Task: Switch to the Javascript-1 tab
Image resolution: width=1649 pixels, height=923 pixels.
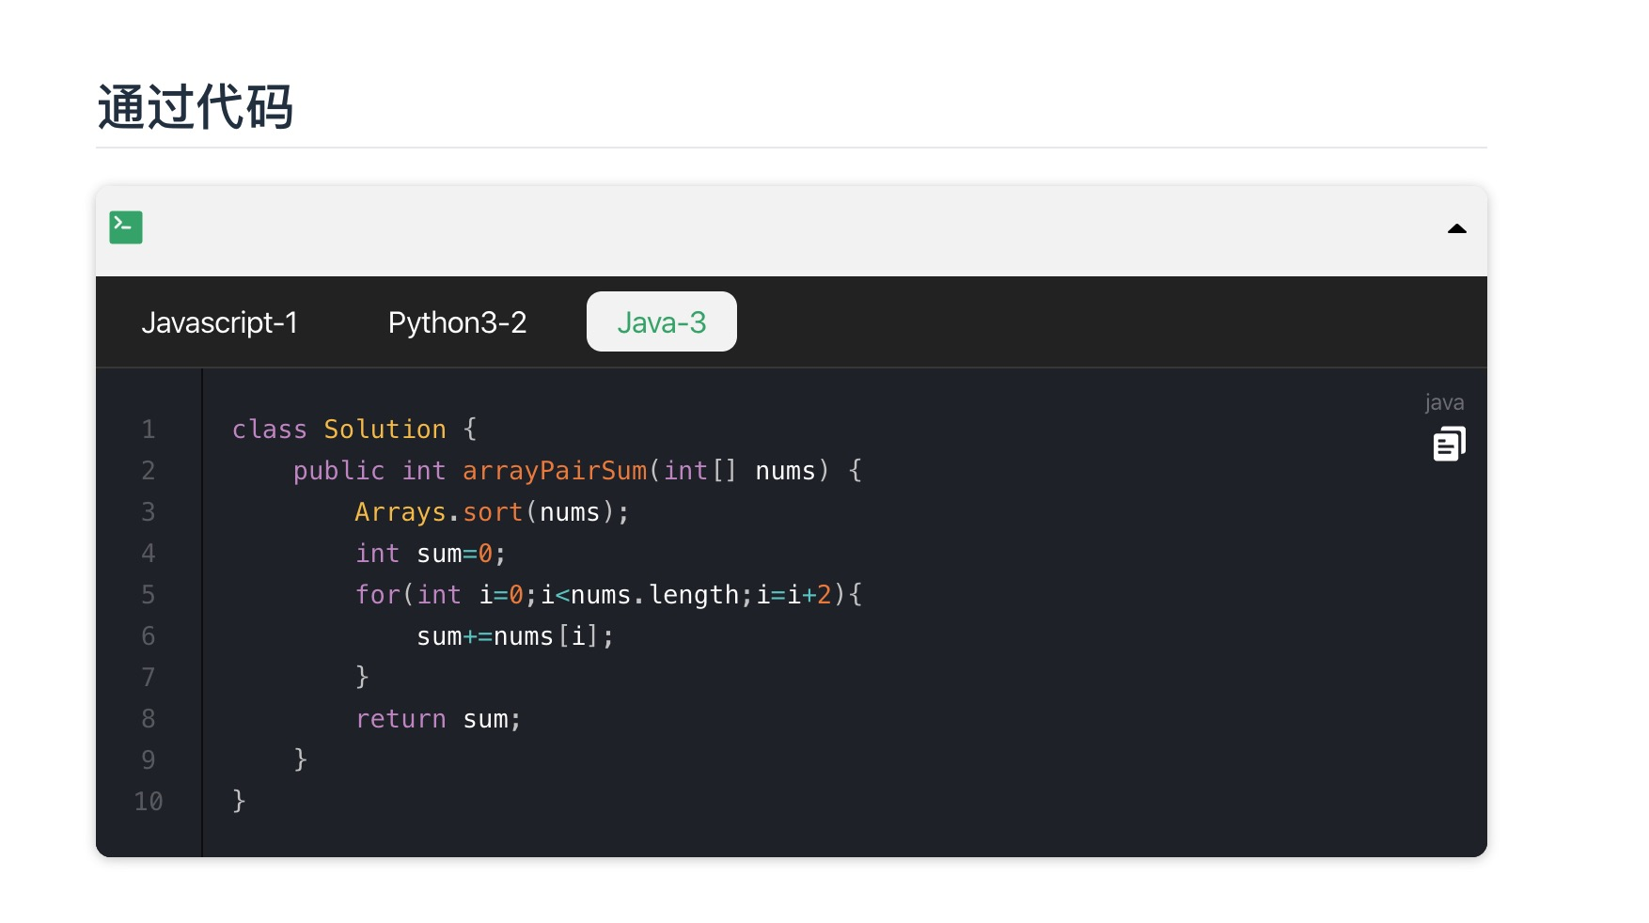Action: 219,322
